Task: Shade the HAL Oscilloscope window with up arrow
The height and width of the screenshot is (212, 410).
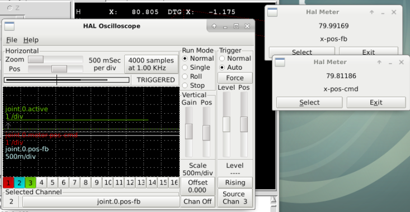Action: [x=214, y=26]
